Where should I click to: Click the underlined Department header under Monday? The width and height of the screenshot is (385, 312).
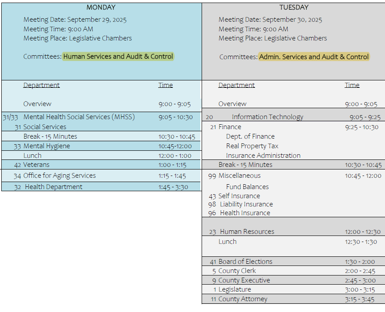click(41, 85)
